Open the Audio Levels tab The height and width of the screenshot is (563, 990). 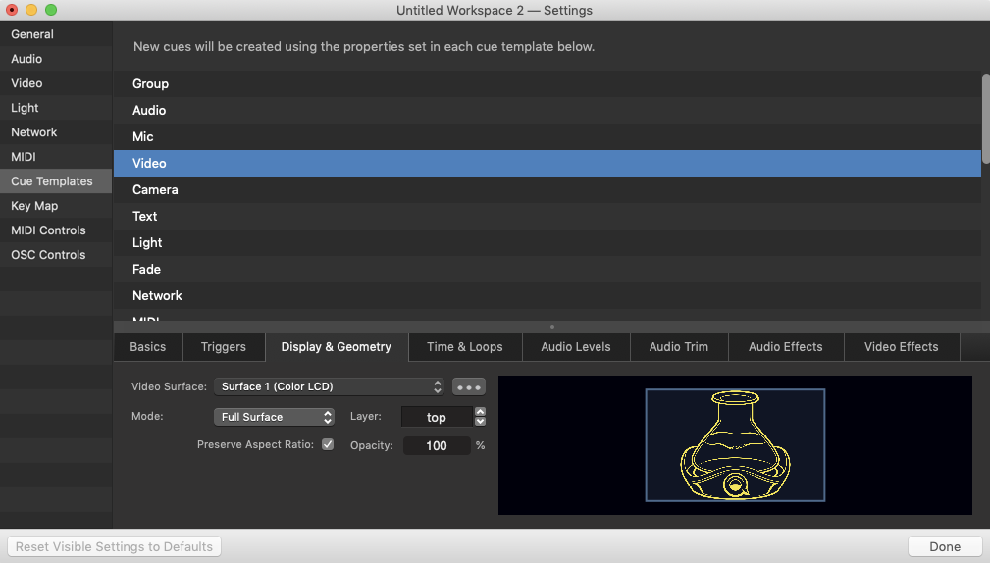click(x=575, y=347)
